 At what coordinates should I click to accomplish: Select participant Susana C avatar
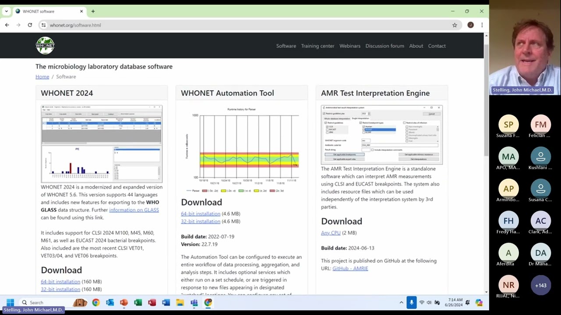point(540,189)
